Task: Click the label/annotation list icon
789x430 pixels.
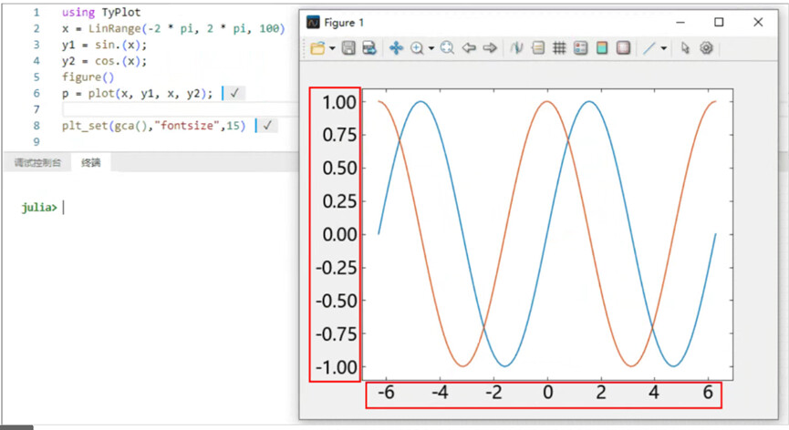Action: tap(538, 48)
